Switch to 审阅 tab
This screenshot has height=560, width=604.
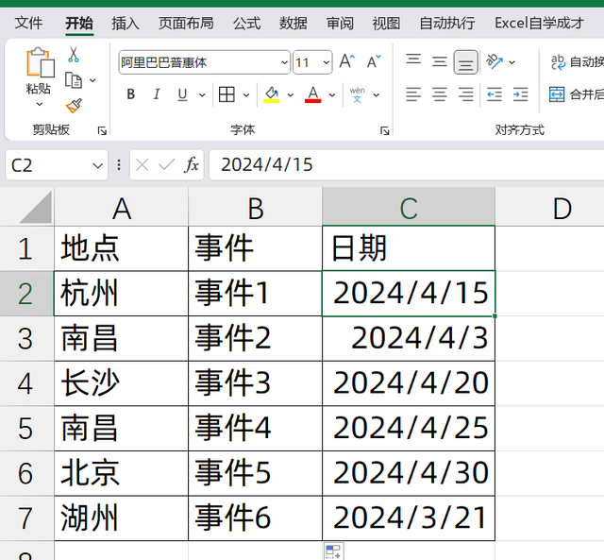(340, 23)
